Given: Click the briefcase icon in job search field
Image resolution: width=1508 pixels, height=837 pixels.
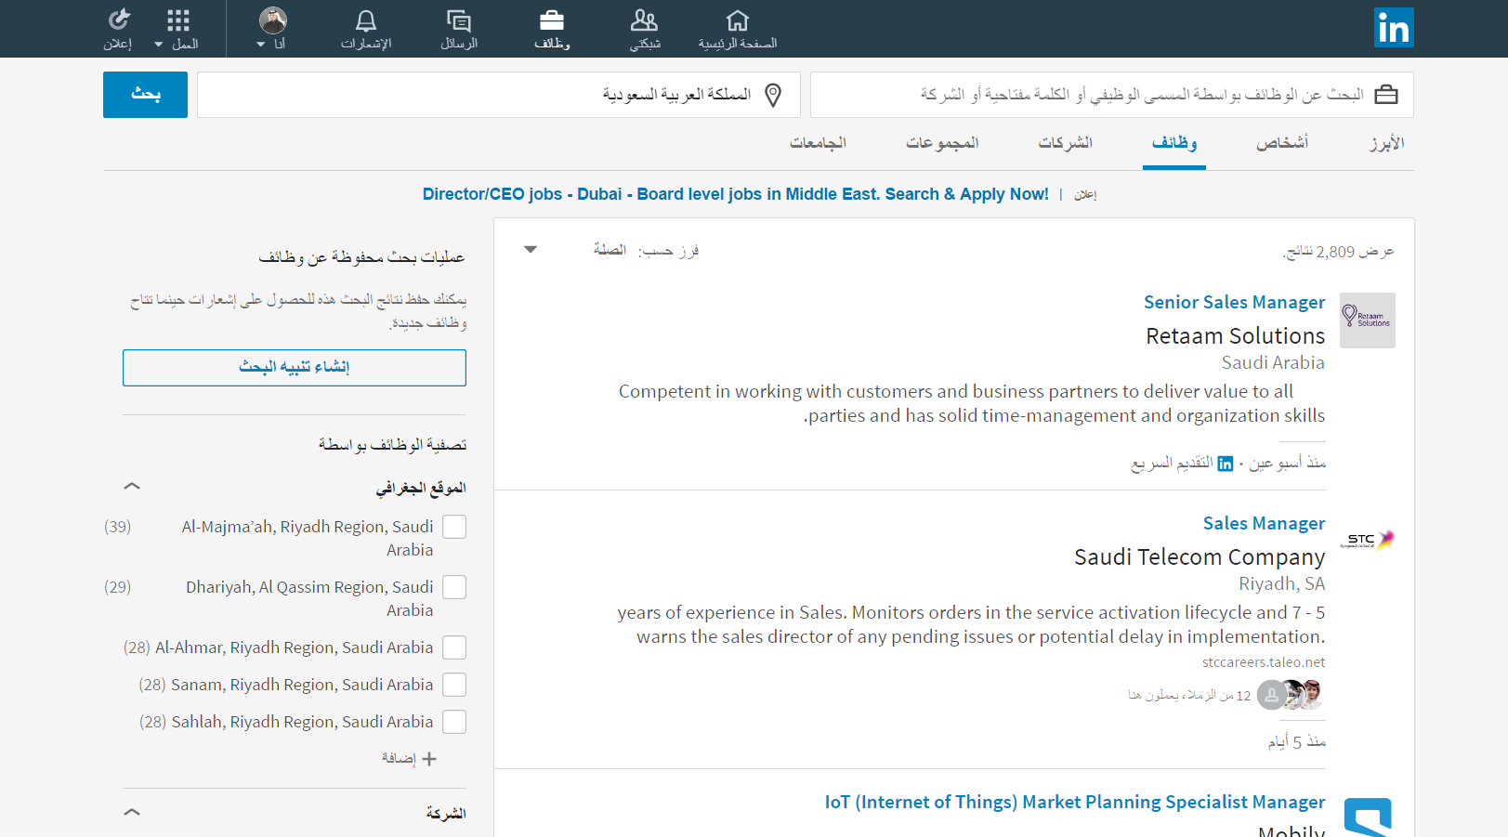Looking at the screenshot, I should point(1386,95).
